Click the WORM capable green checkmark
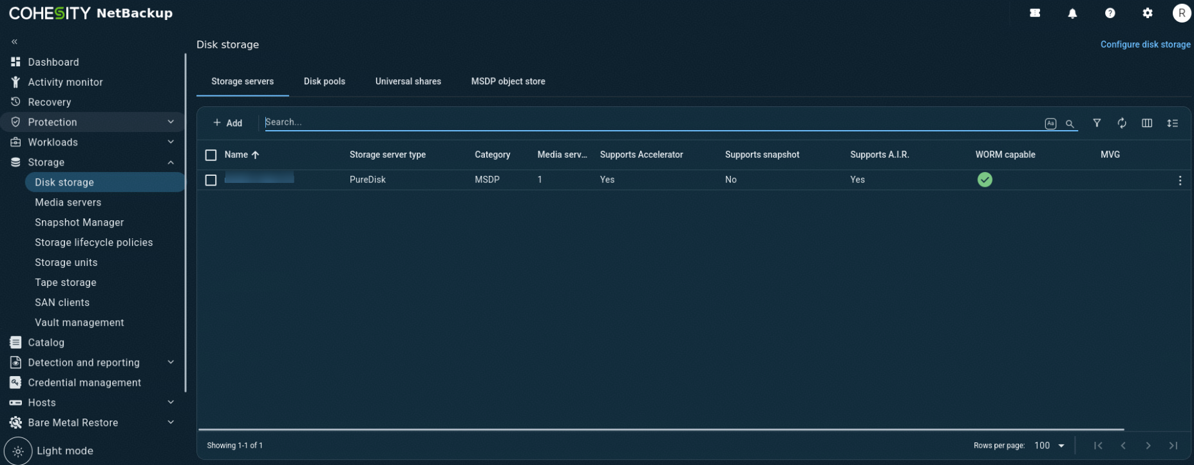The height and width of the screenshot is (465, 1194). tap(985, 180)
